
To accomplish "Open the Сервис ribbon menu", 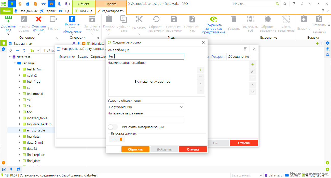I will [x=48, y=11].
